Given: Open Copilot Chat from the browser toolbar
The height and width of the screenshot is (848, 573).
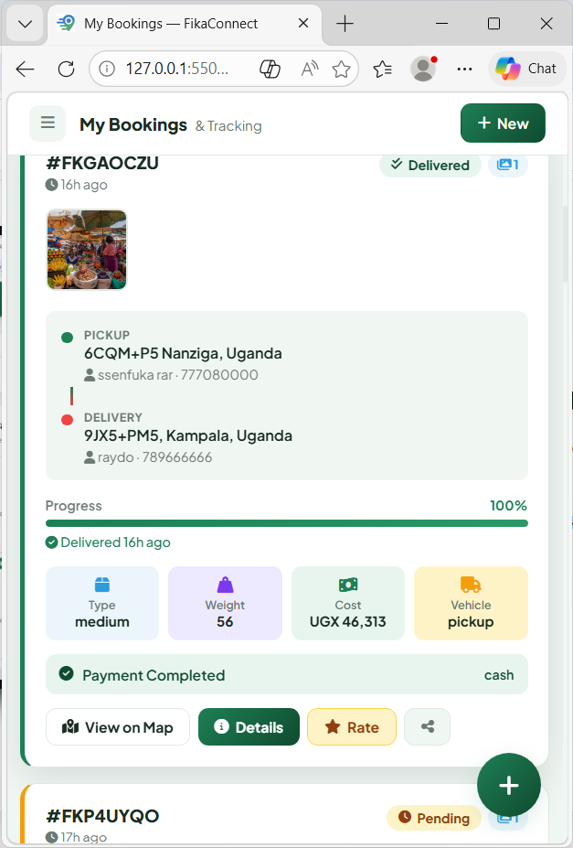Looking at the screenshot, I should pos(526,68).
